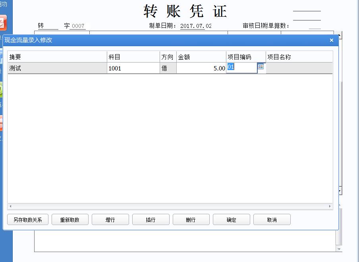Image resolution: width=359 pixels, height=262 pixels.
Task: Insert a row using 插行
Action: [151, 220]
